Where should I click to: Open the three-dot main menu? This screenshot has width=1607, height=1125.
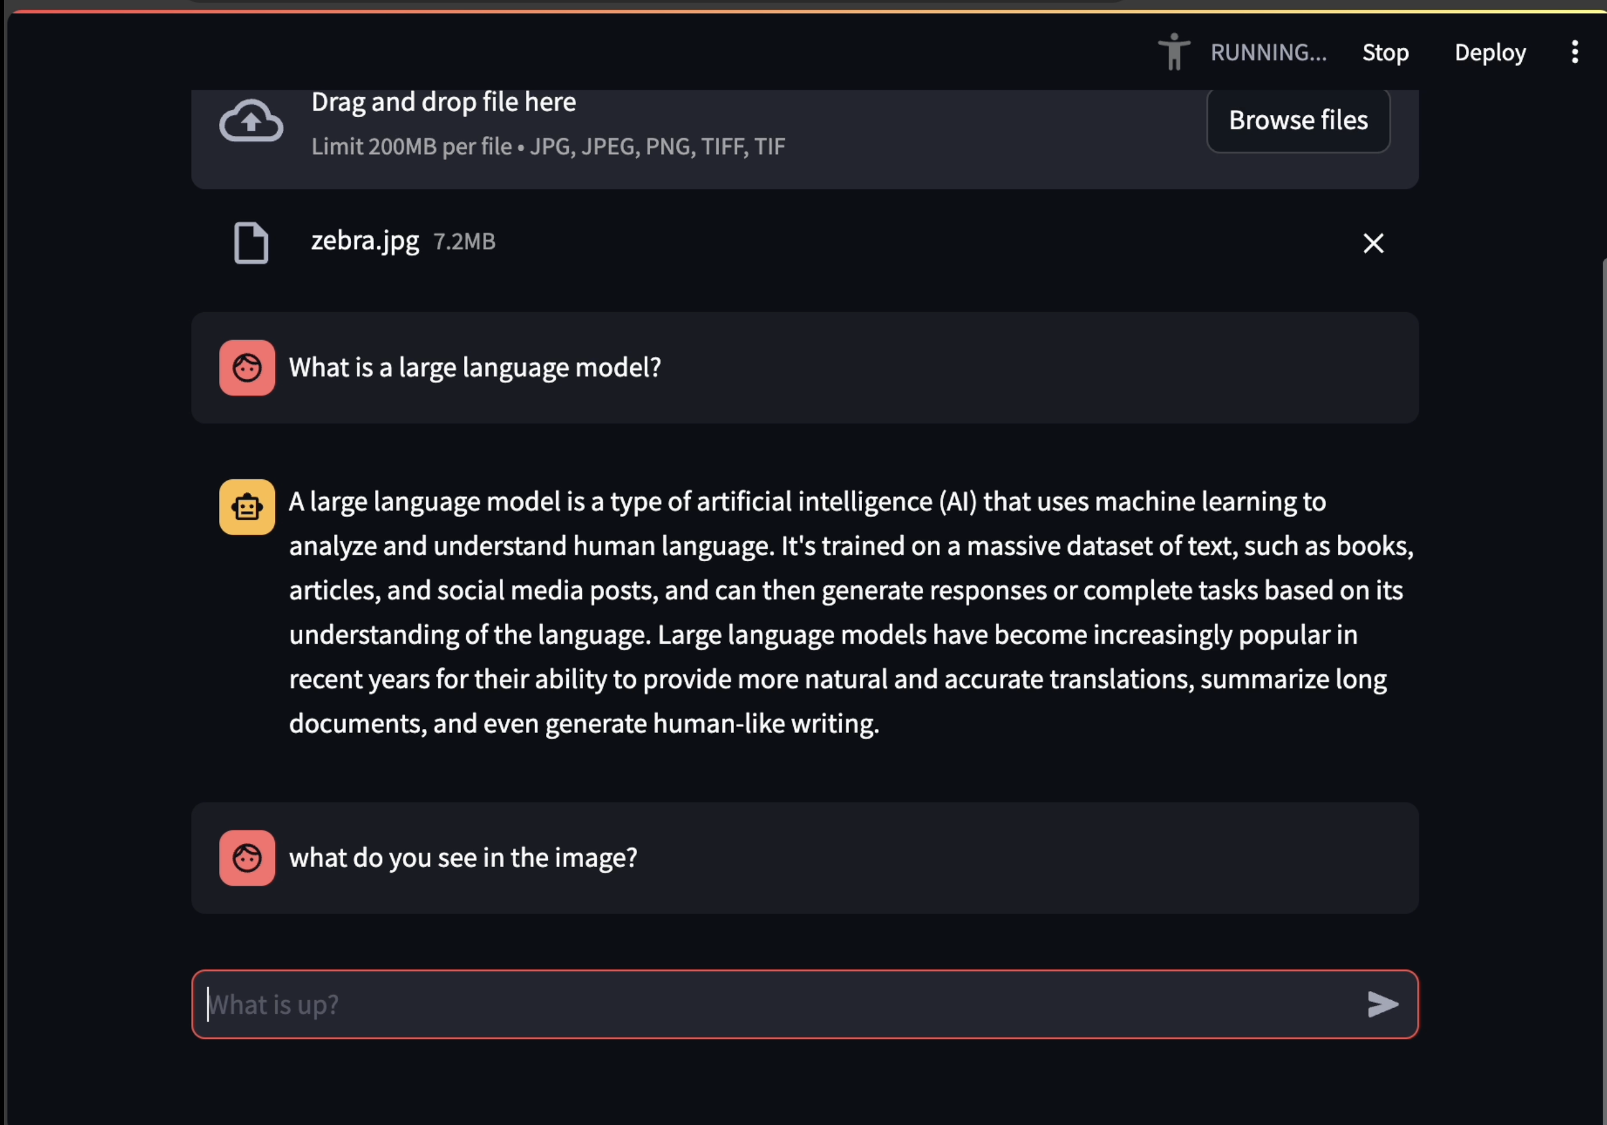click(x=1574, y=52)
